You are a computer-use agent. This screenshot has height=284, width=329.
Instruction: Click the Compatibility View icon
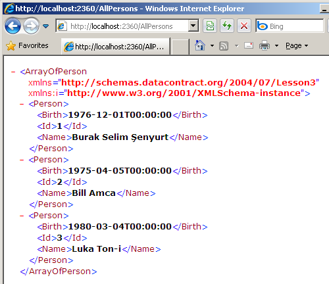click(x=210, y=26)
